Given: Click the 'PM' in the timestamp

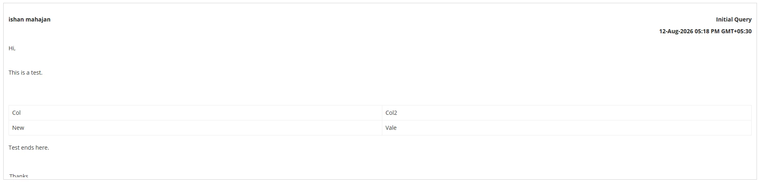Looking at the screenshot, I should 715,31.
